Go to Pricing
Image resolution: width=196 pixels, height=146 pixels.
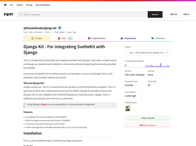(29, 5)
